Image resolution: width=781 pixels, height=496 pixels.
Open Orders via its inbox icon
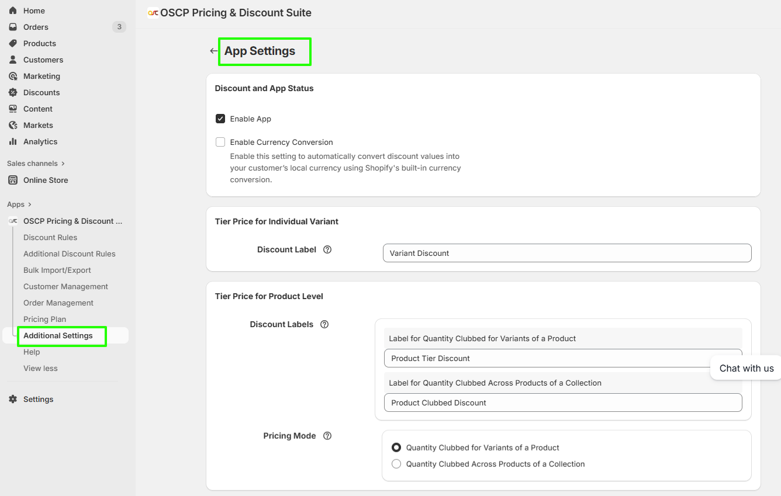point(13,27)
